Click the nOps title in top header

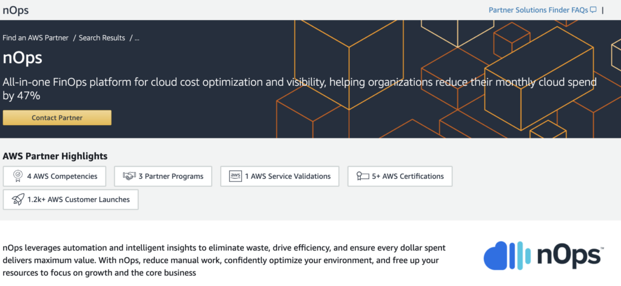pyautogui.click(x=15, y=10)
